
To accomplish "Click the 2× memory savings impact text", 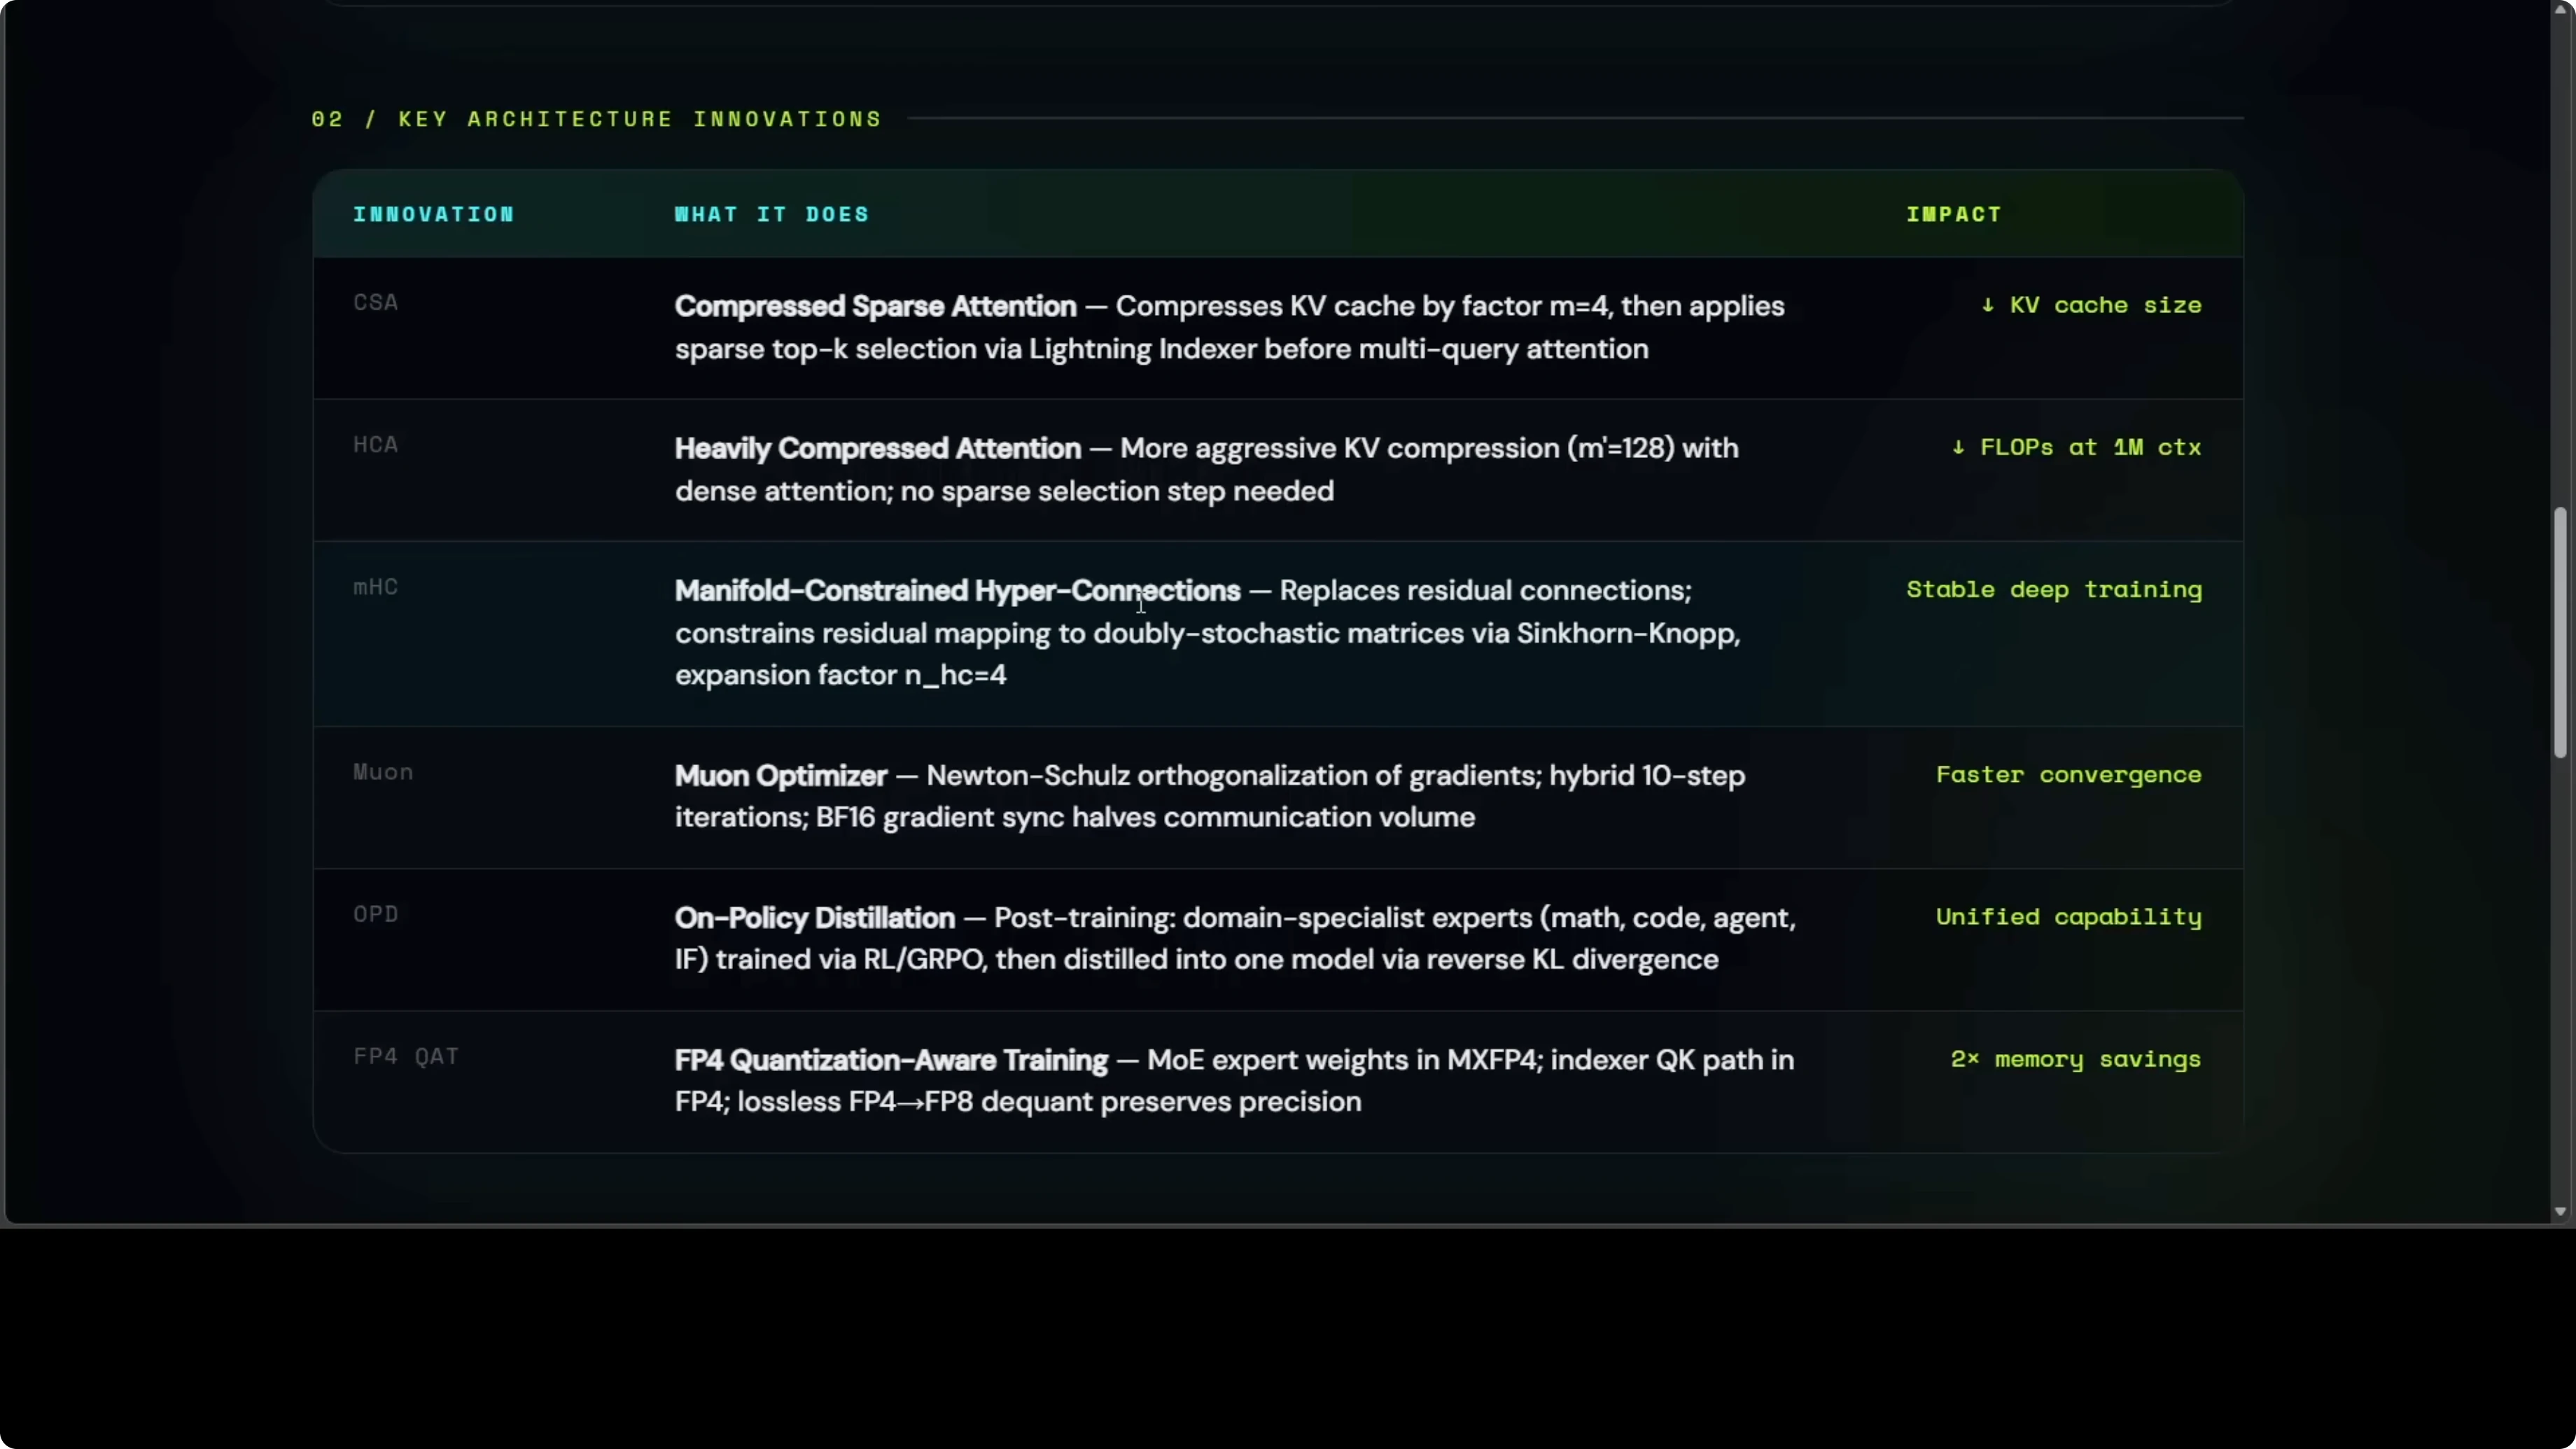I will [2075, 1059].
